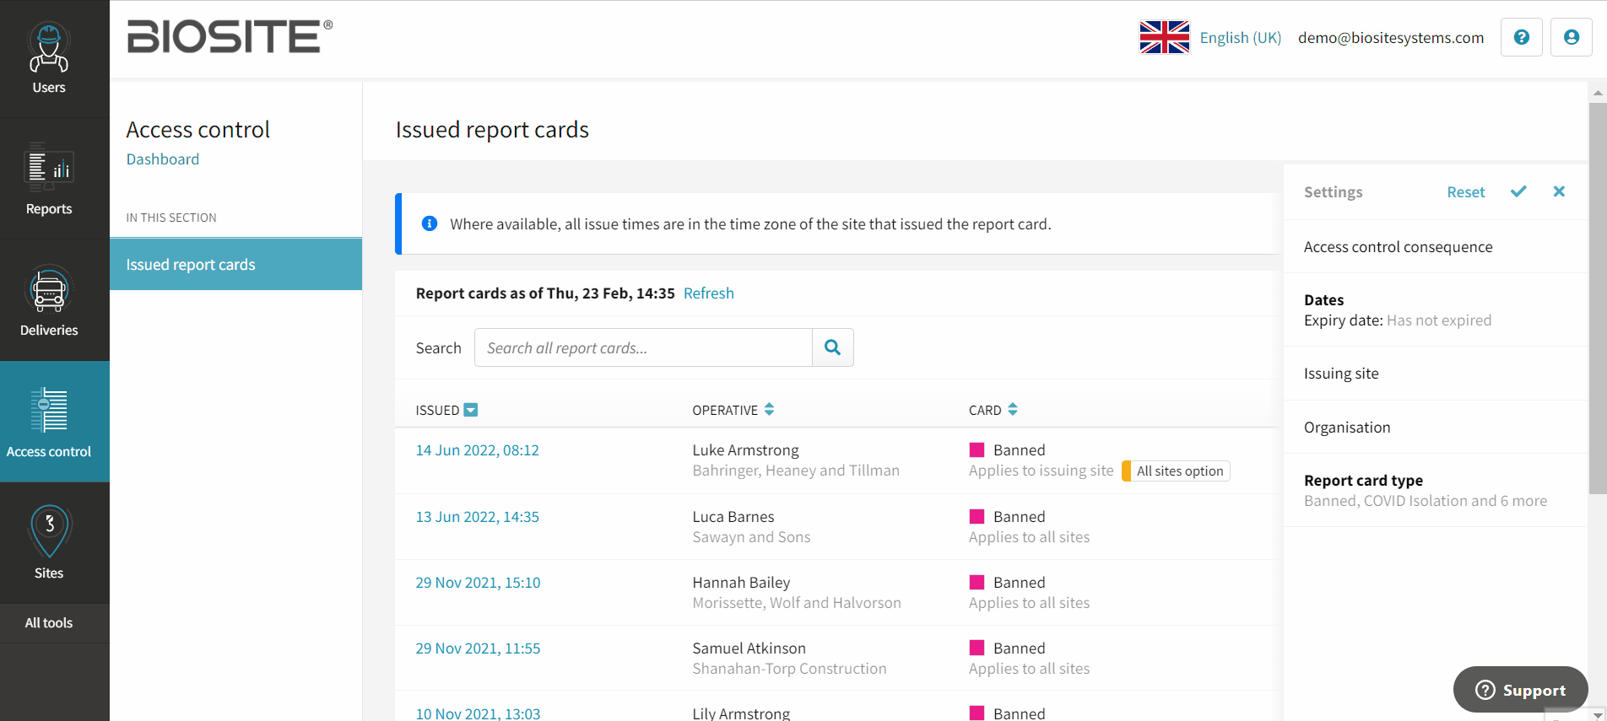Open the Sites location pin icon
The height and width of the screenshot is (721, 1607).
(49, 531)
